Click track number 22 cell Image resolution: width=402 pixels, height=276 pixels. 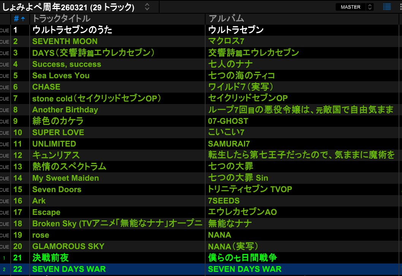pos(18,269)
